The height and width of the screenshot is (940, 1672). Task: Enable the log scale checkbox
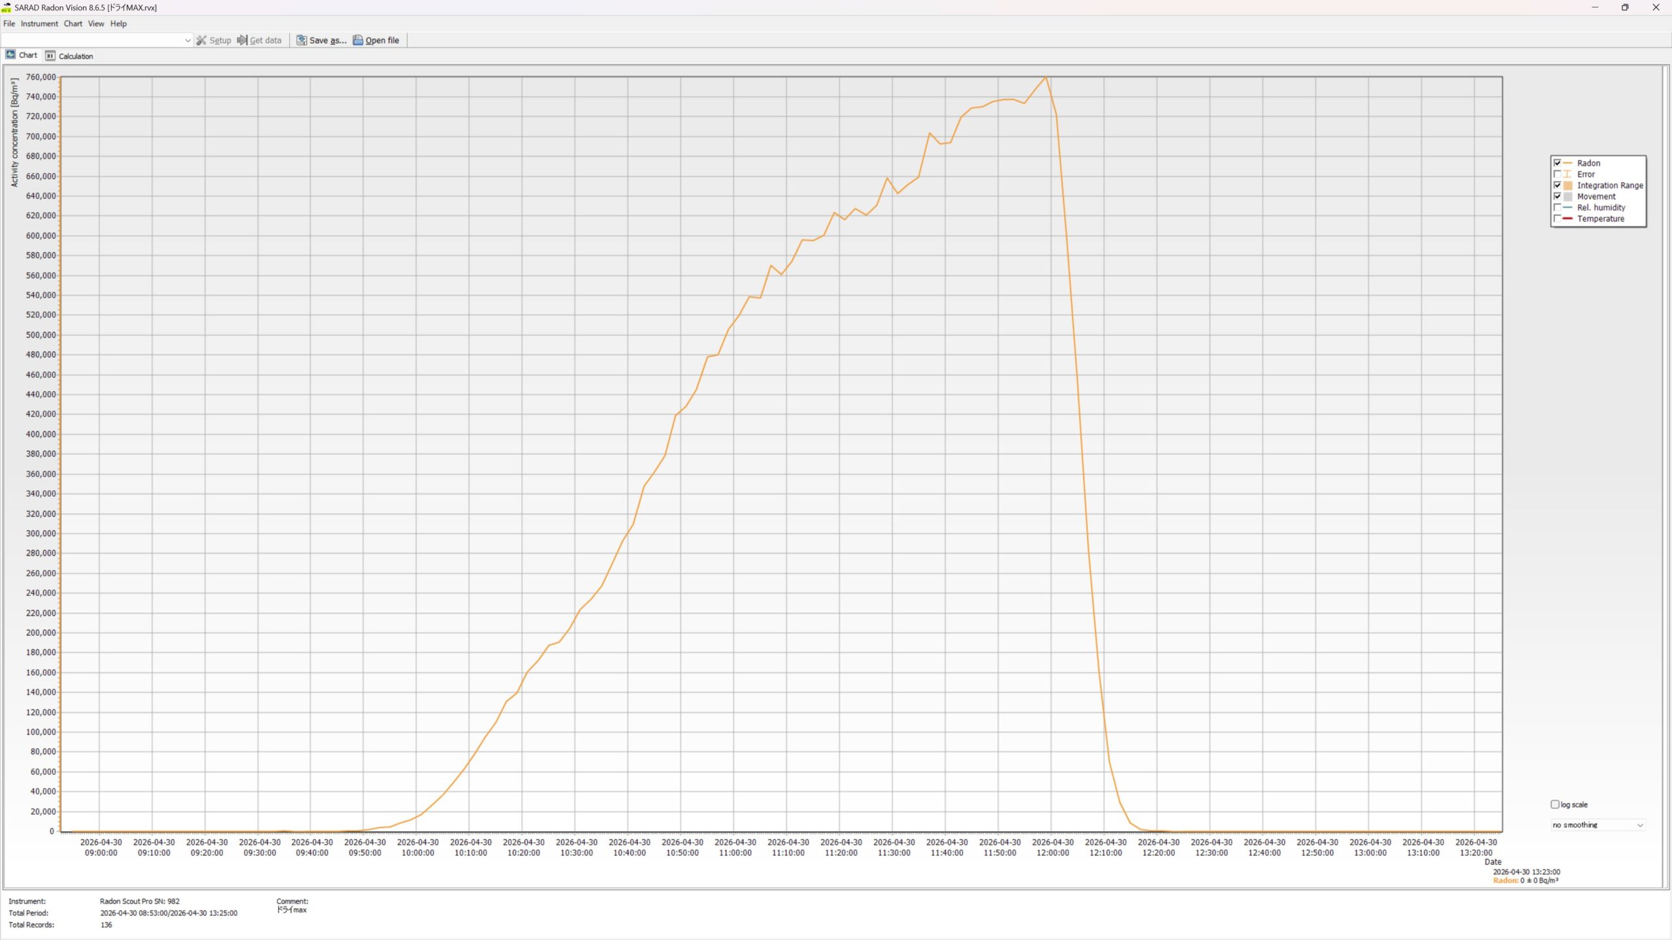pos(1555,804)
